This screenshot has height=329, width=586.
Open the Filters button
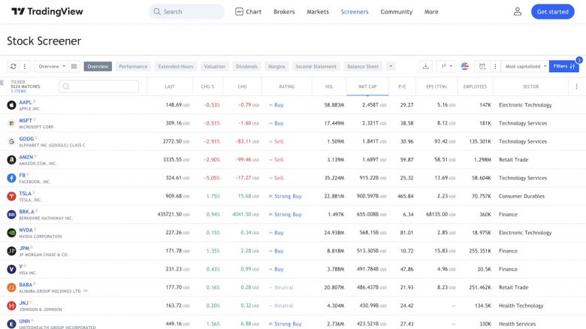(x=564, y=66)
